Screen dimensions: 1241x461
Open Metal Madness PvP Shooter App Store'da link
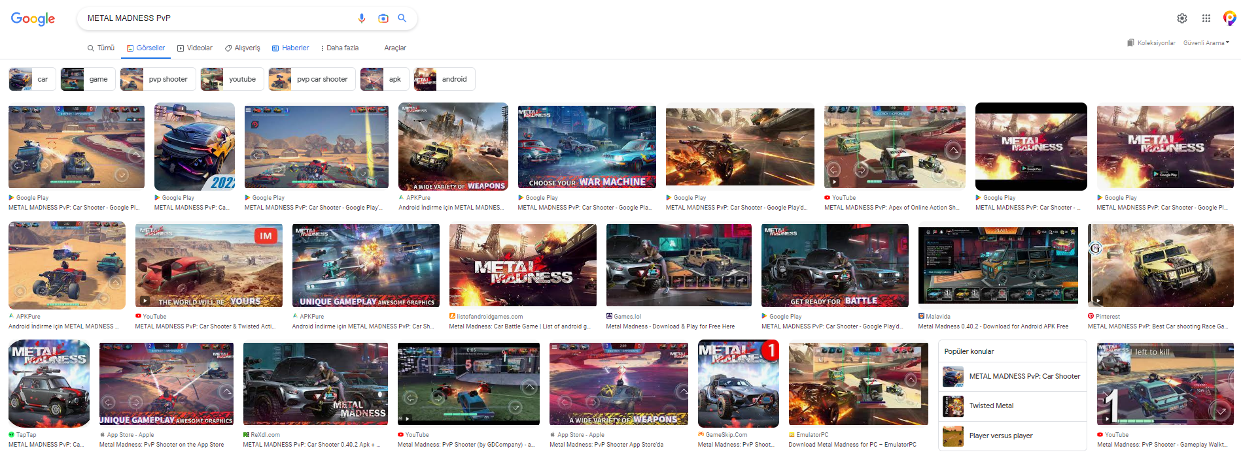pos(606,445)
